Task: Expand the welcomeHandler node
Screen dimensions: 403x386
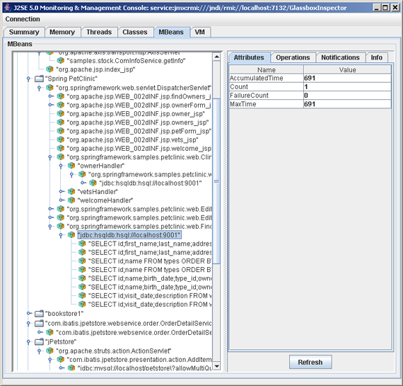Action: pos(62,200)
